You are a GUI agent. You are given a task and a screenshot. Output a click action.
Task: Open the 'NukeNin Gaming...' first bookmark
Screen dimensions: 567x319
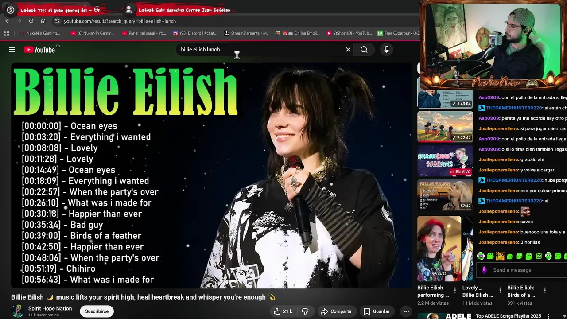40,33
